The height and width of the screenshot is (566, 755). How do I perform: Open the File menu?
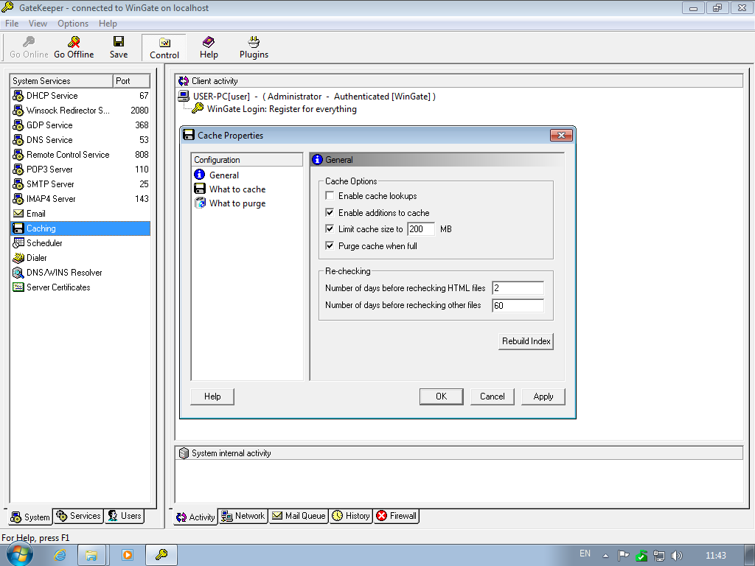coord(12,24)
